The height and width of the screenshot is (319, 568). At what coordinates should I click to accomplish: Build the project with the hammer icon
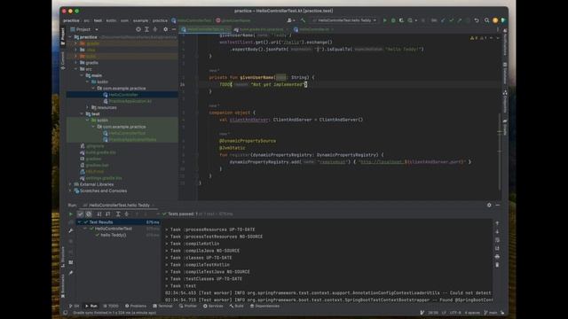(303, 20)
